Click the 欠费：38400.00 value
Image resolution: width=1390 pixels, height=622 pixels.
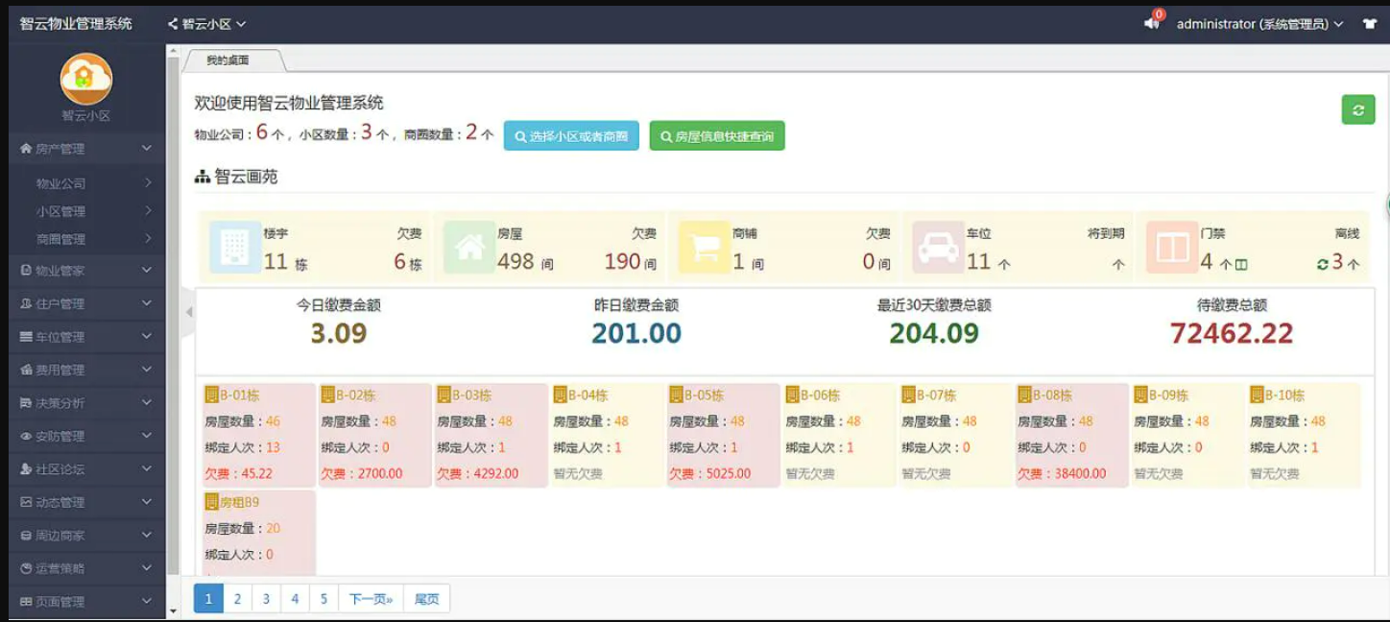pos(1062,473)
